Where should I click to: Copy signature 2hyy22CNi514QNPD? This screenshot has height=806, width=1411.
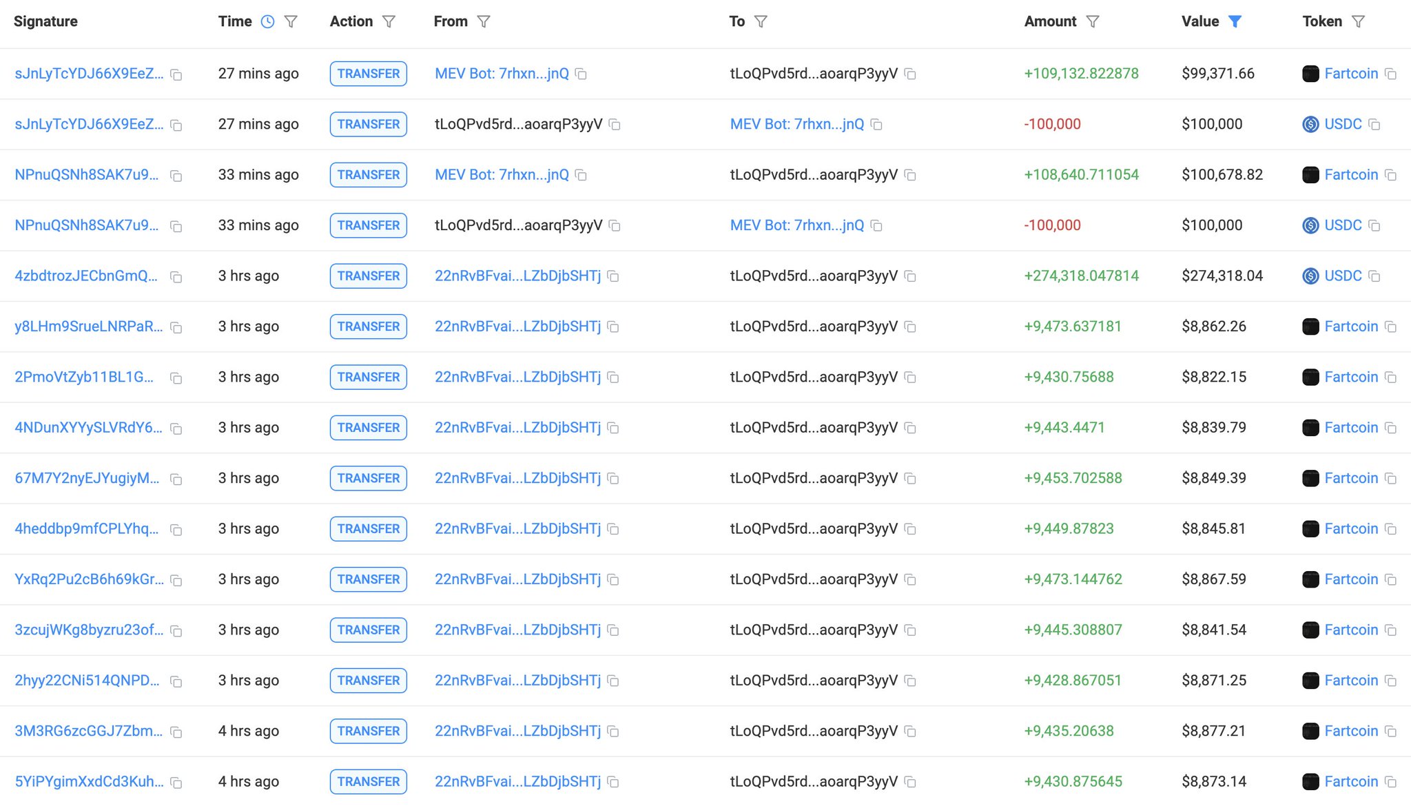point(176,681)
